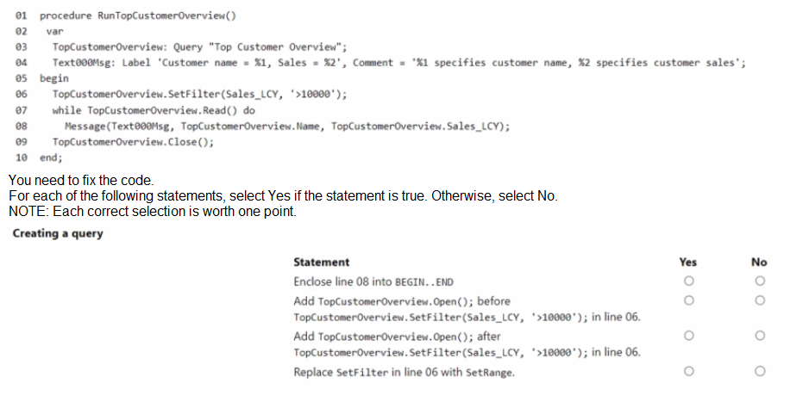Pick Yes for replacing SetFilter with SetRange
The width and height of the screenshot is (803, 414).
pyautogui.click(x=688, y=372)
